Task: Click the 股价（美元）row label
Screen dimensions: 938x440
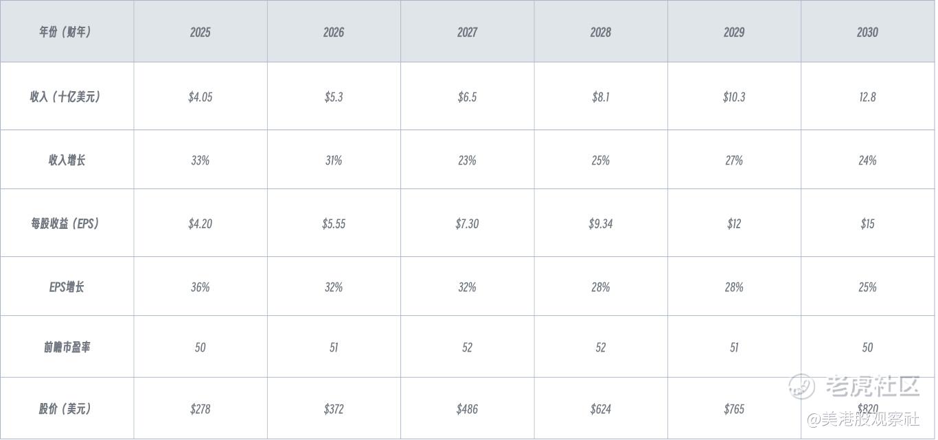Action: pyautogui.click(x=67, y=408)
